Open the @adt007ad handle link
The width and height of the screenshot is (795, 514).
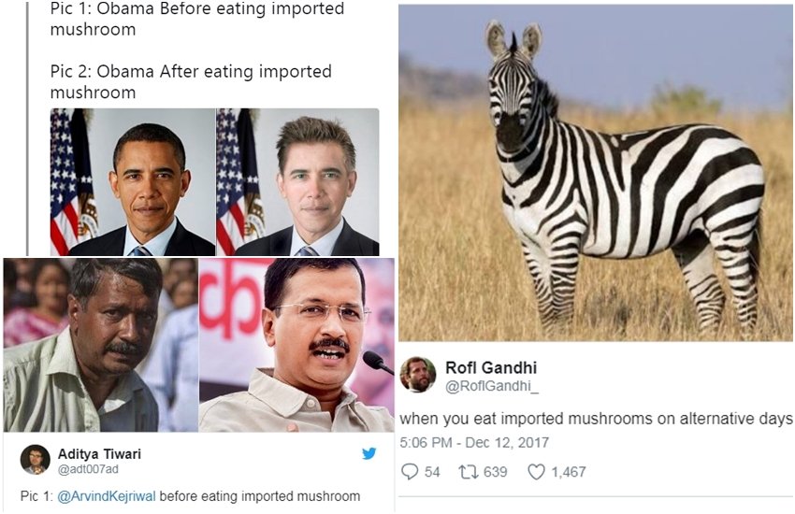pyautogui.click(x=88, y=469)
